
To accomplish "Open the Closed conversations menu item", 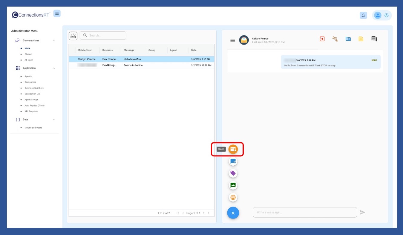I will point(28,54).
